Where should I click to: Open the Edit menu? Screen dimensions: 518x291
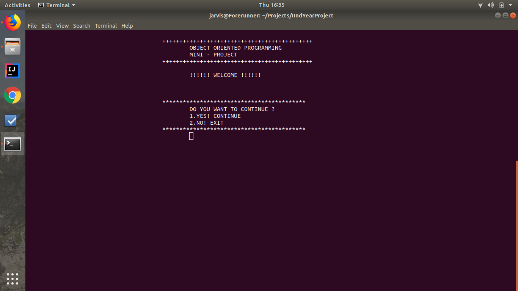(46, 26)
